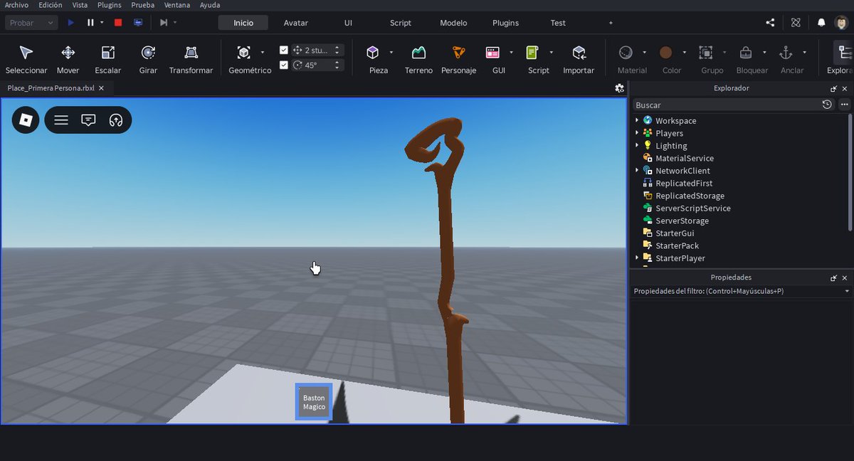The height and width of the screenshot is (461, 854).
Task: Click the Material tool icon
Action: pyautogui.click(x=626, y=53)
